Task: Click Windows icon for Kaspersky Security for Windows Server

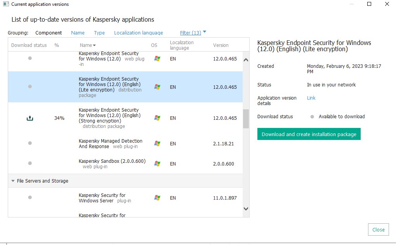Action: click(x=157, y=198)
